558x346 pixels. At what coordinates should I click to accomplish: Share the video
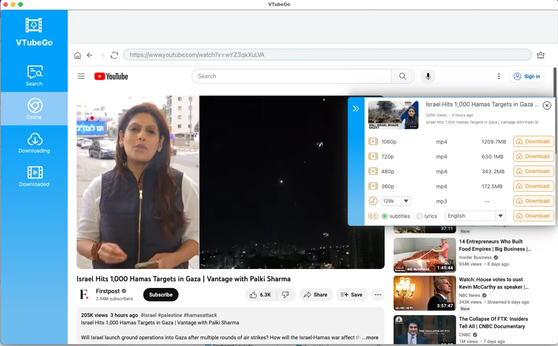[316, 295]
